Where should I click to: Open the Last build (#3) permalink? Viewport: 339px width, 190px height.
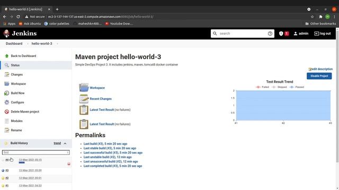click(105, 144)
